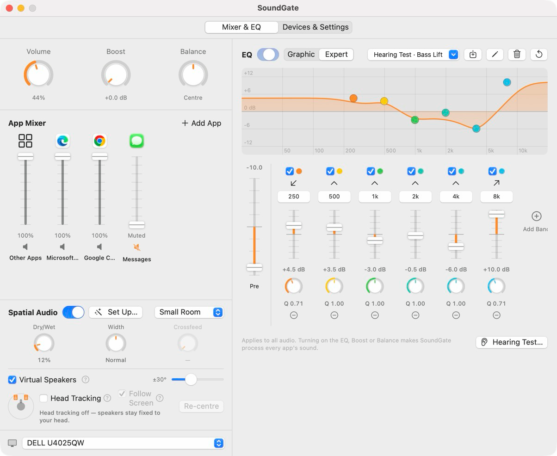
Task: Click the Messages volume fader handle
Action: click(x=136, y=225)
